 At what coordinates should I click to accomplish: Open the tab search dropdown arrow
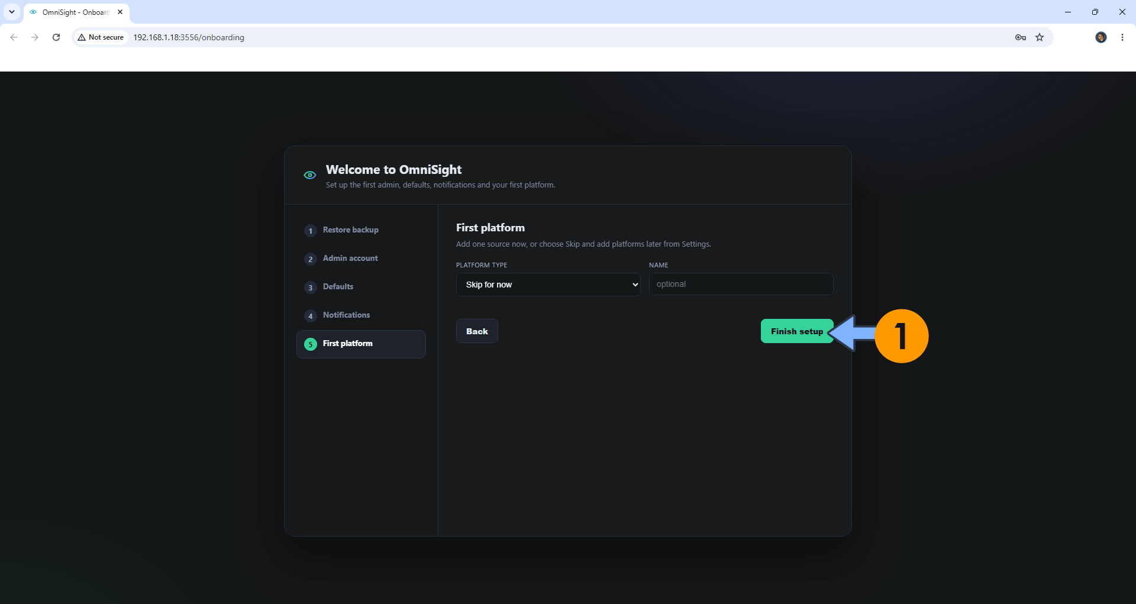pos(12,12)
